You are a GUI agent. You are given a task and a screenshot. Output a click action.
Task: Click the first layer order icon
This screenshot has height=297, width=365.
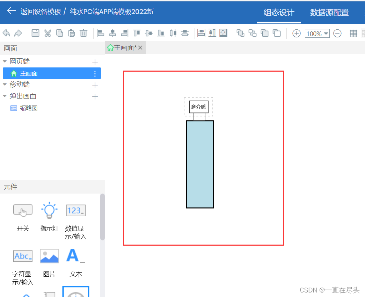click(240, 33)
